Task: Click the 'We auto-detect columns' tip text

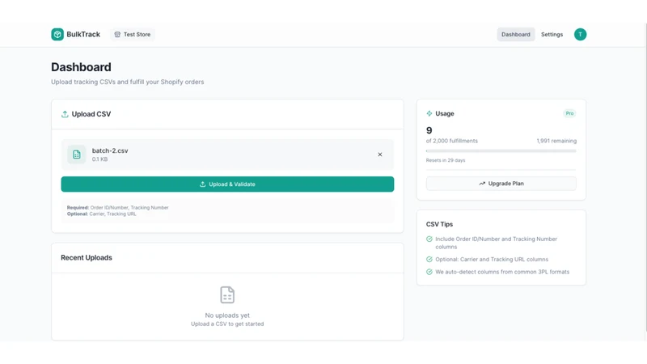Action: pos(502,272)
